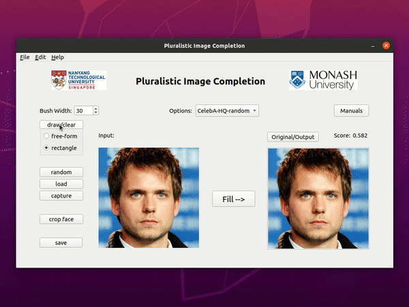Click the capture button

point(61,196)
